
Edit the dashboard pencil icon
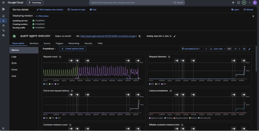[x=249, y=49]
